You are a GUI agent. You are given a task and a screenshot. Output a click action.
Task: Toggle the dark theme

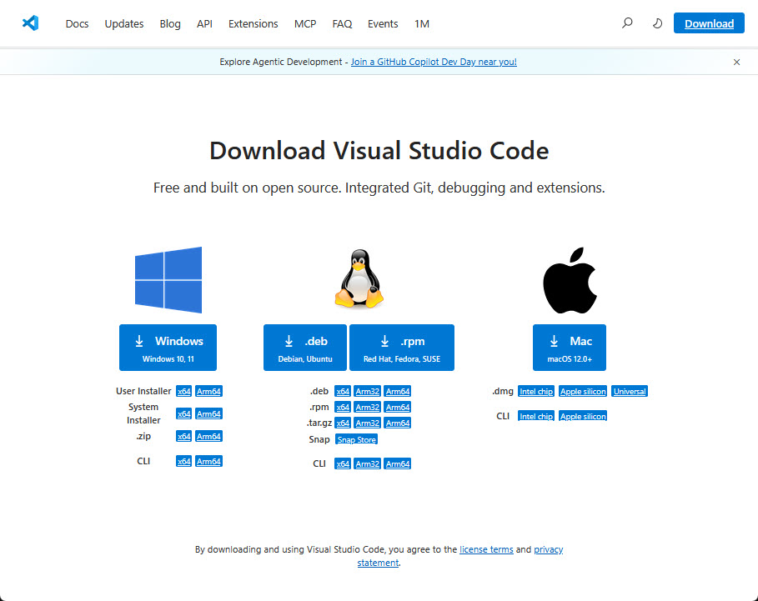click(x=657, y=23)
